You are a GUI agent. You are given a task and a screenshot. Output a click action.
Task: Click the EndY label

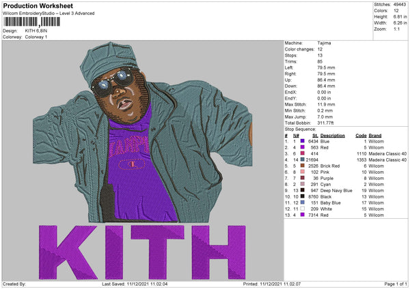pos(291,98)
